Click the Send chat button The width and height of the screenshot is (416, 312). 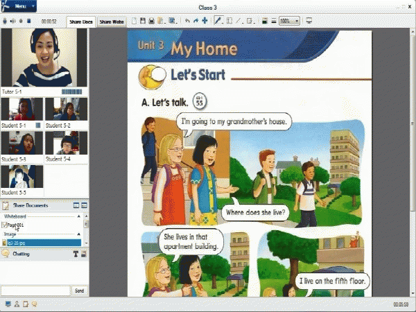point(80,291)
